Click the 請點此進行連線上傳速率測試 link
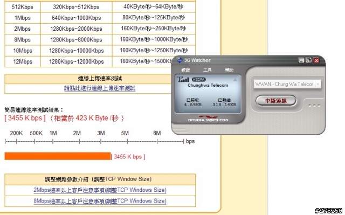The image size is (345, 215). point(100,88)
